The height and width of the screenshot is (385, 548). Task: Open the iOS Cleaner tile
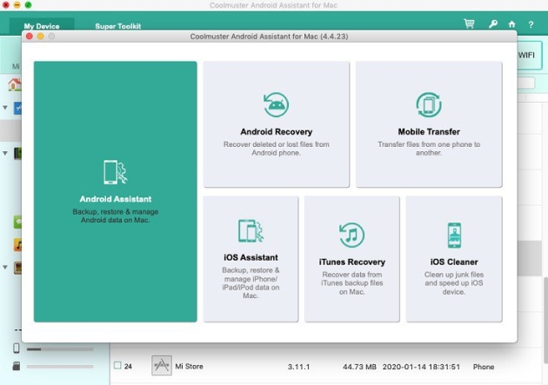[x=454, y=259]
